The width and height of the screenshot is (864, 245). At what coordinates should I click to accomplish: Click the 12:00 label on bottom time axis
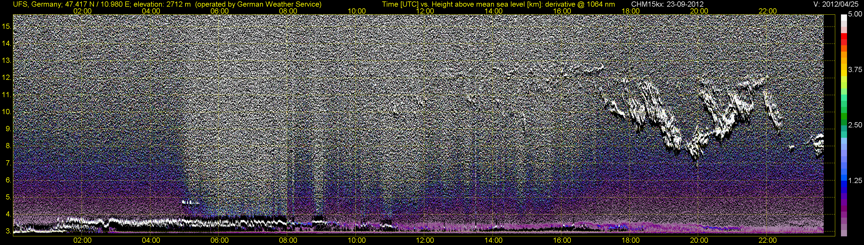tap(425, 240)
